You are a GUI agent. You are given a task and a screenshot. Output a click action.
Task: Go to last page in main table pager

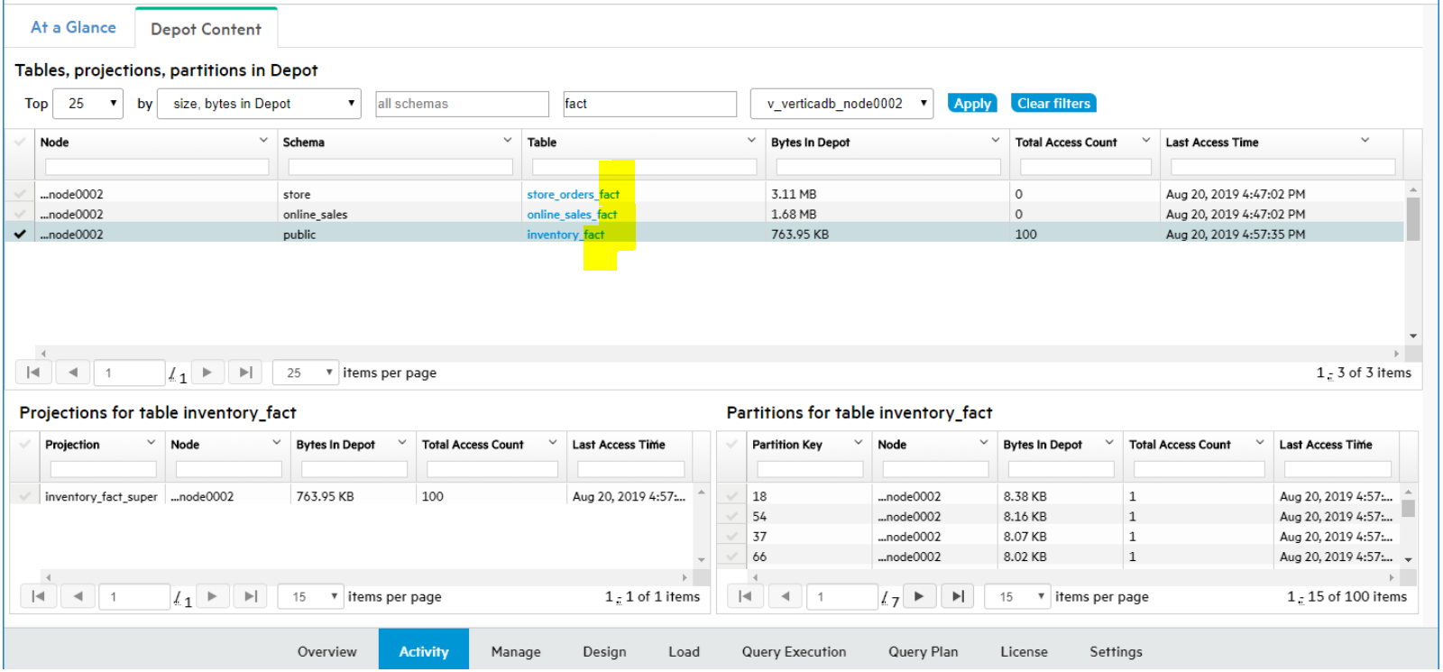tap(245, 373)
